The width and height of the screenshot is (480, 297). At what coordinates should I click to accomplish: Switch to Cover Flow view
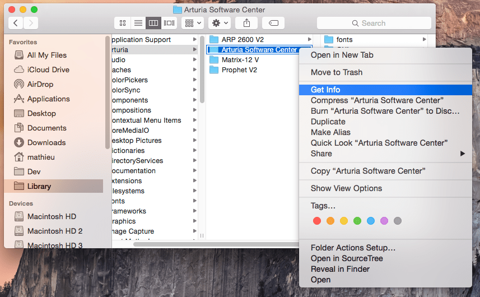[x=169, y=23]
